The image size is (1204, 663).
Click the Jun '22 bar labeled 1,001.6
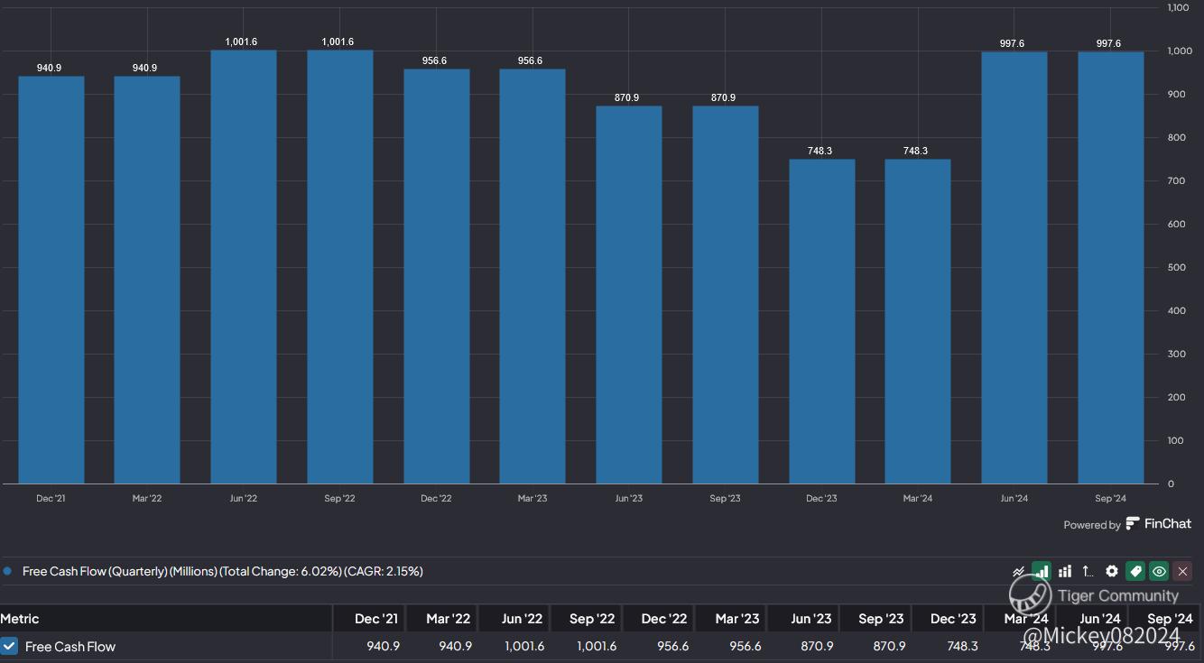point(243,267)
